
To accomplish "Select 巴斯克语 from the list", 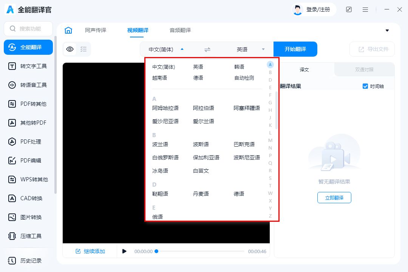I will pos(244,144).
